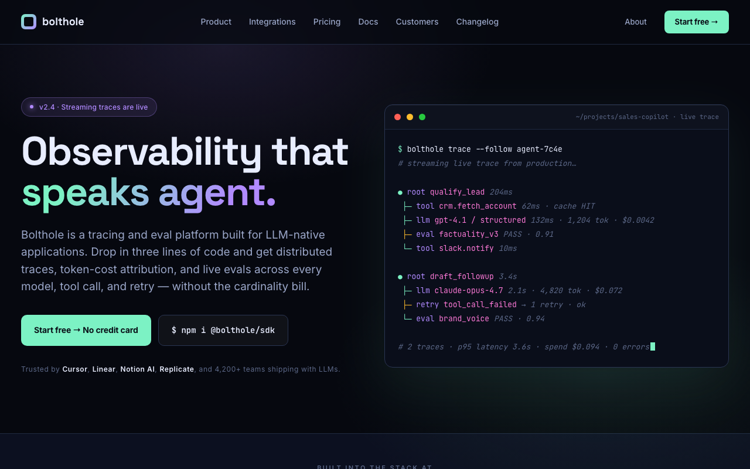Click the p95 latency summary line

524,346
